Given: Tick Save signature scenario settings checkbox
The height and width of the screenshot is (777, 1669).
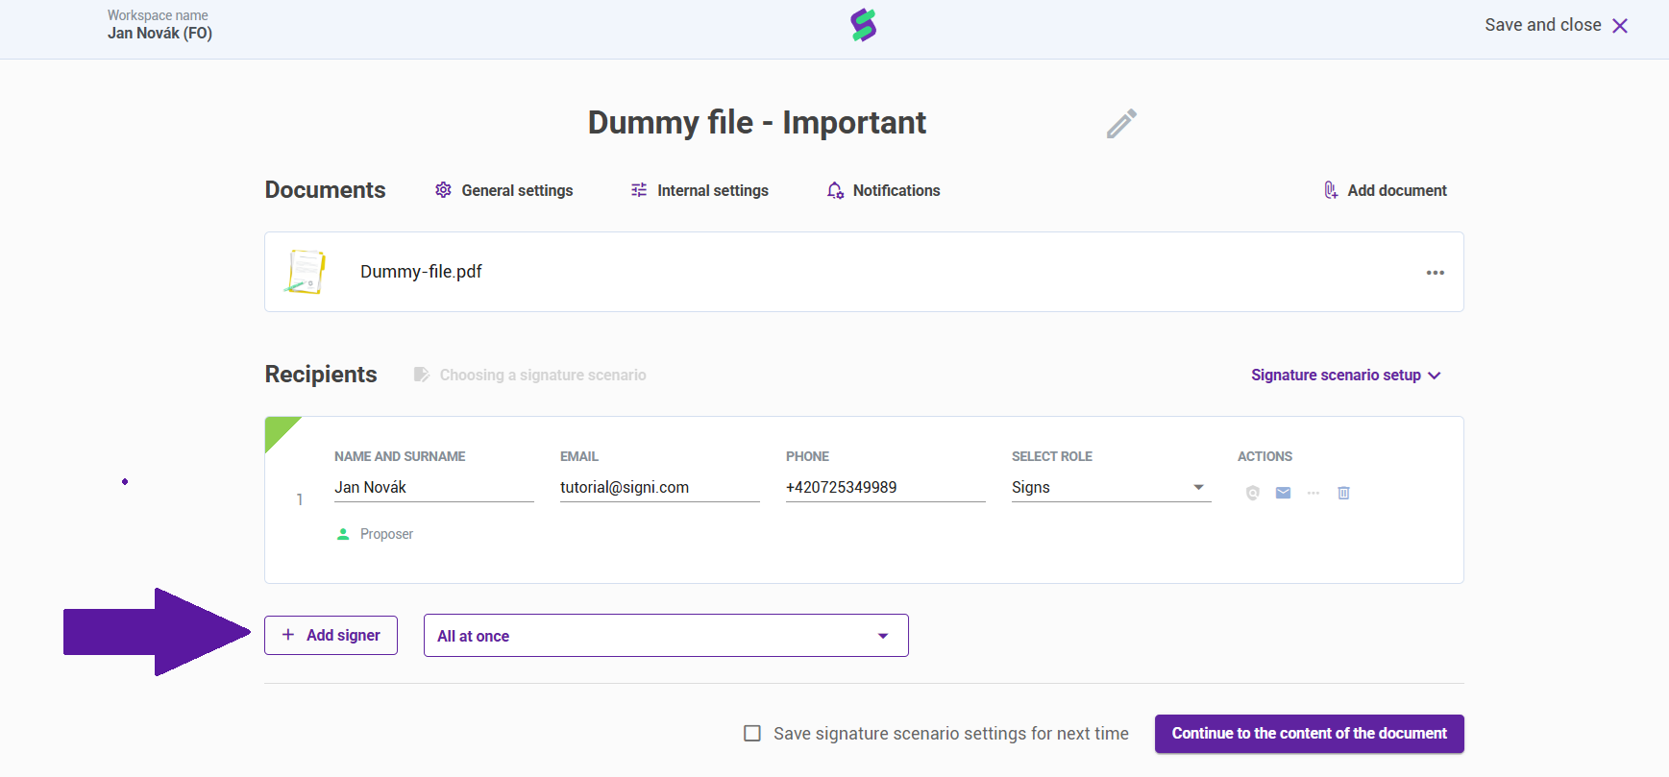Looking at the screenshot, I should pyautogui.click(x=752, y=734).
